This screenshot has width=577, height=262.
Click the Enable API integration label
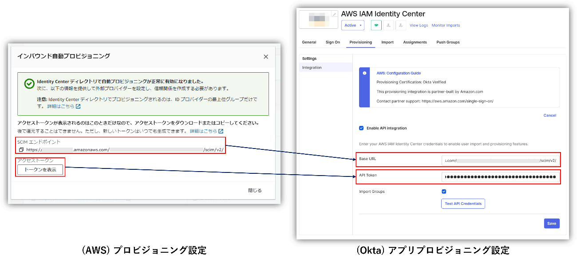click(387, 128)
